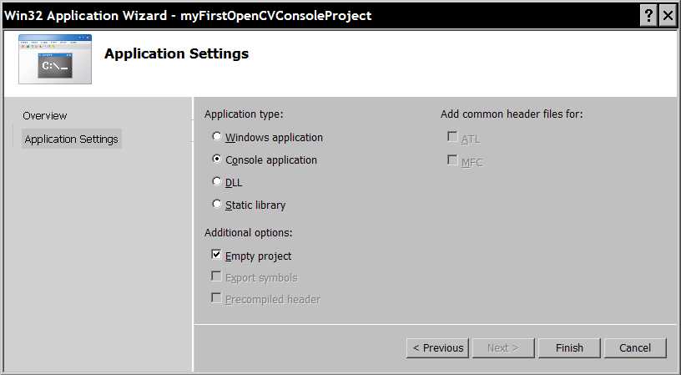Click the 'Additional options:' label

[x=249, y=233]
